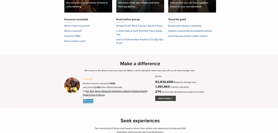This screenshot has width=278, height=133.
Task: Click Support a community development project
Action: point(190,31)
